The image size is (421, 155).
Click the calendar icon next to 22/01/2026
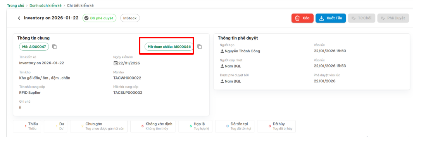[116, 63]
